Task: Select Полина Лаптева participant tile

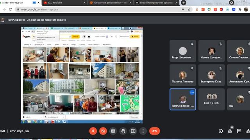Action: (183, 75)
